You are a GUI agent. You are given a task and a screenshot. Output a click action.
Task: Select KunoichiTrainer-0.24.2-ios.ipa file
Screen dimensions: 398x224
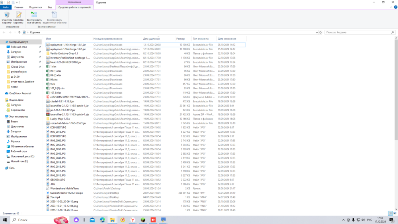(66, 193)
